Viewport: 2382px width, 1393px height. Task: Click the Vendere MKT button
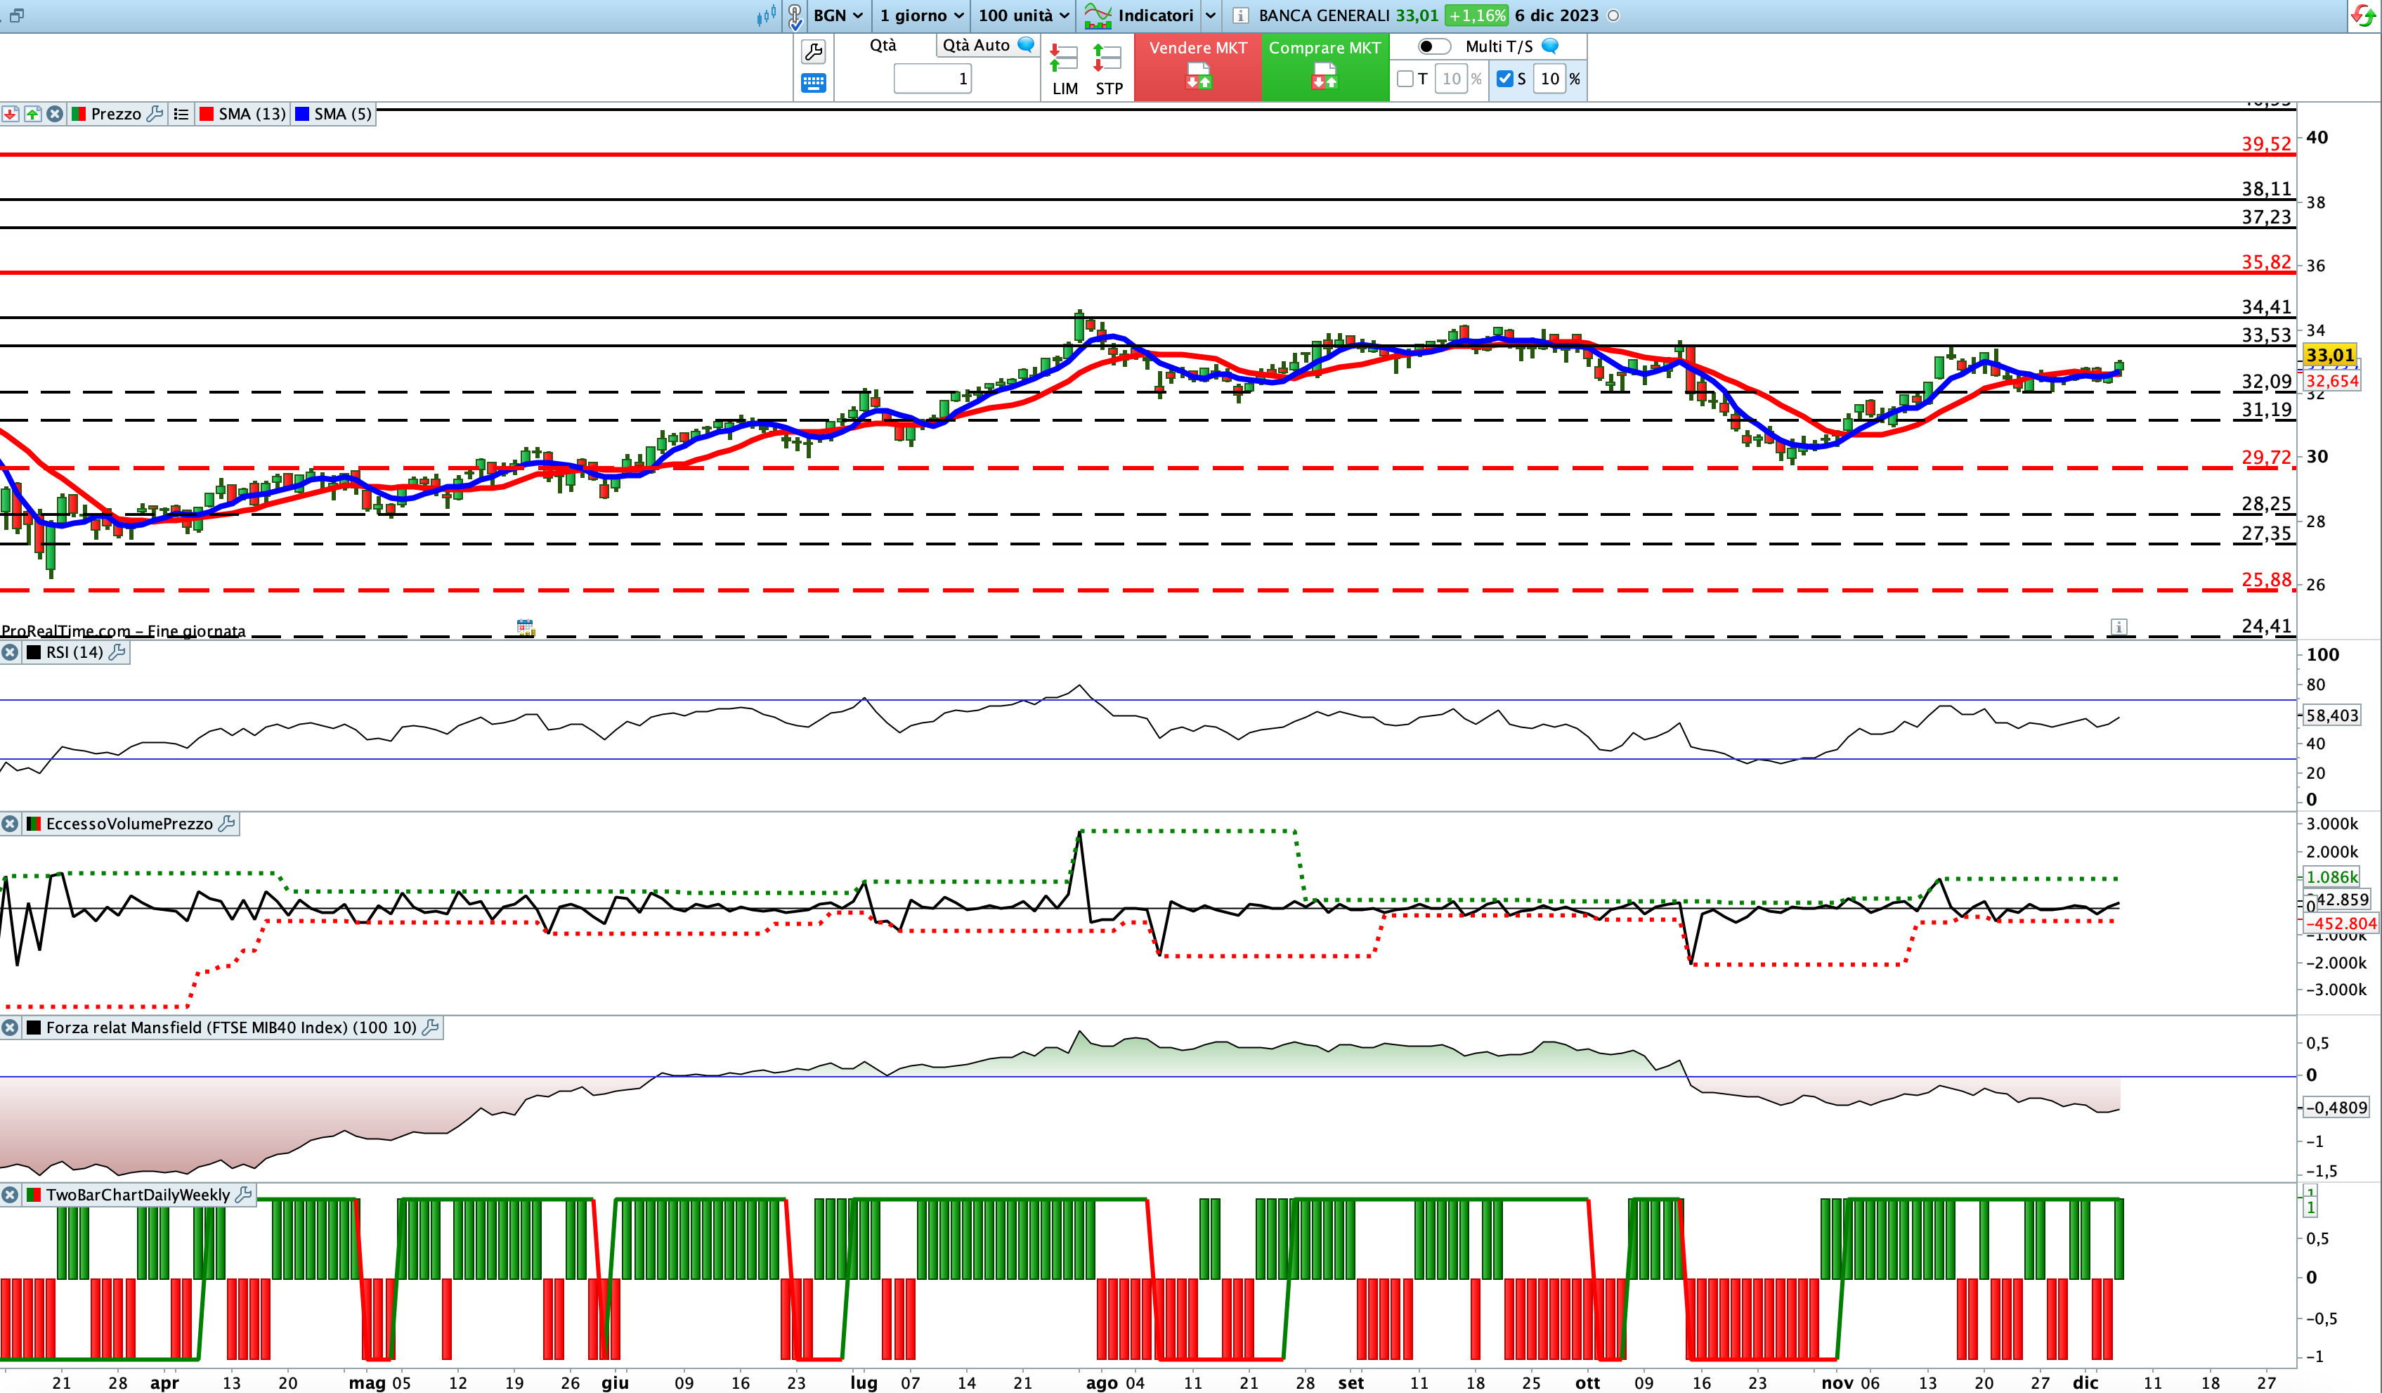(1197, 67)
